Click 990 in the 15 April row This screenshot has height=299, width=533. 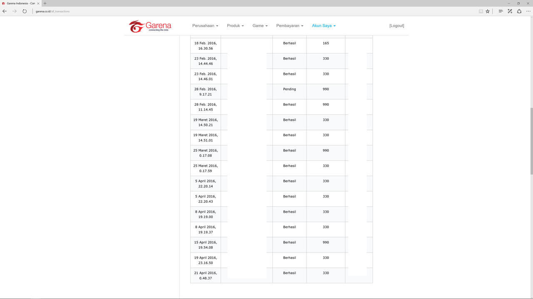[x=326, y=243]
